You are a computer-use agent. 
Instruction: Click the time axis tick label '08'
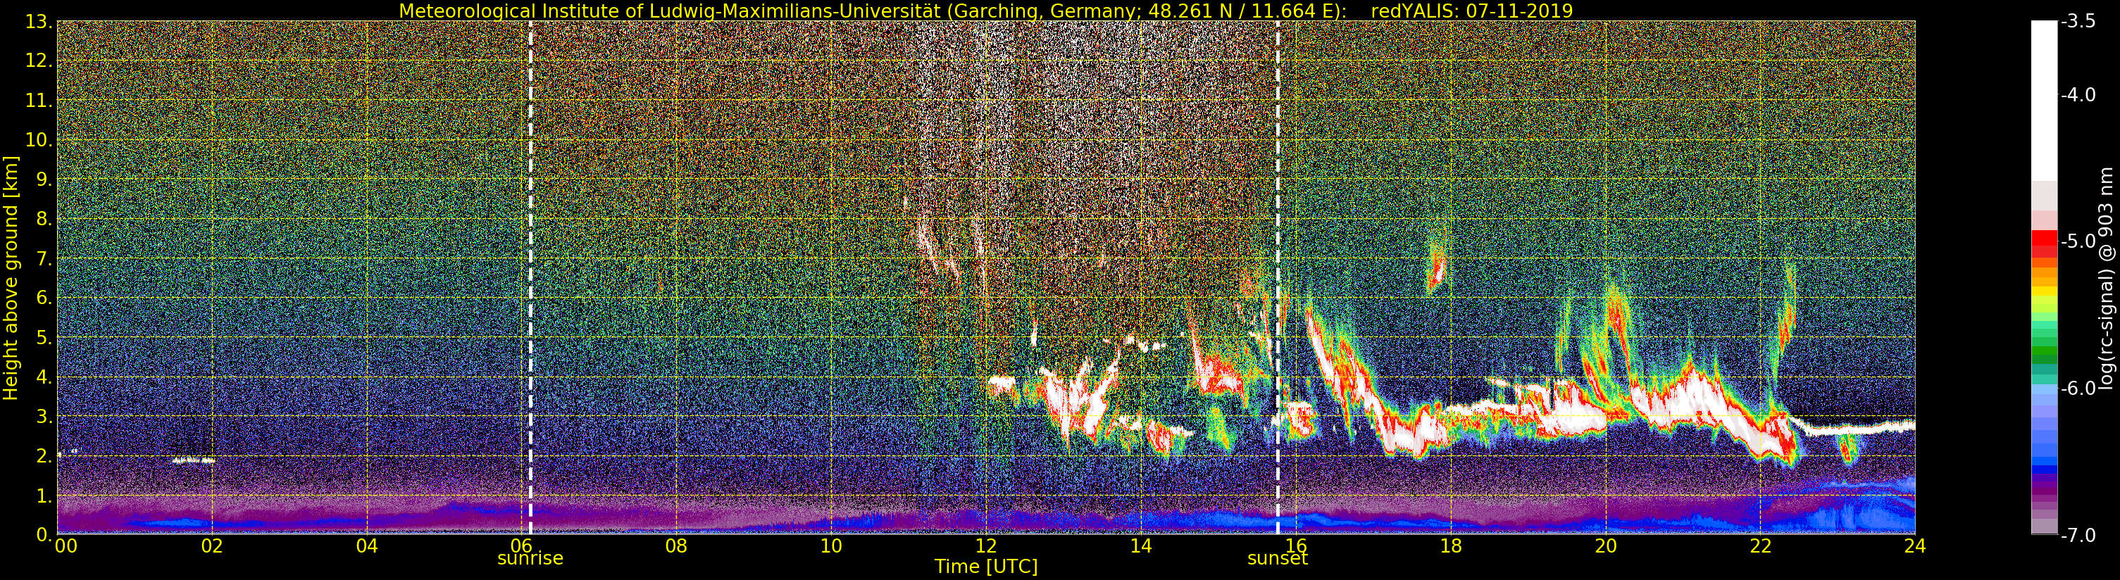pyautogui.click(x=675, y=546)
